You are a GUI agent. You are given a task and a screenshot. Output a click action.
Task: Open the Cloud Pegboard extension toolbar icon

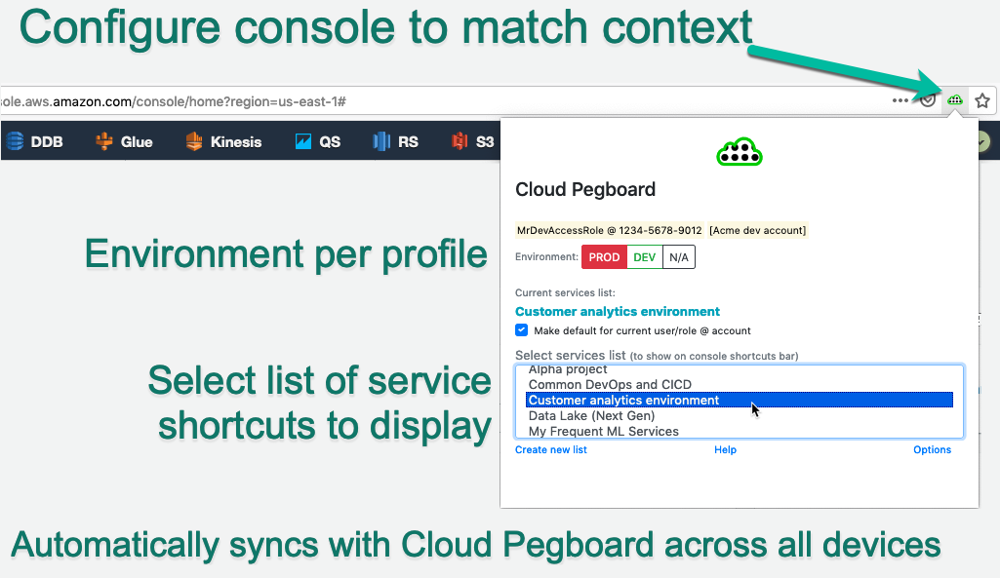(x=955, y=100)
